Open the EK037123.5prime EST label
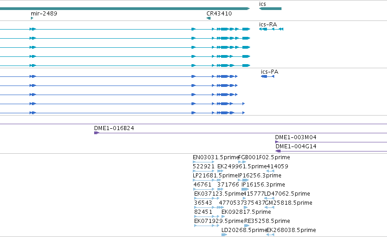Viewport: 387px width, 237px height. point(218,194)
